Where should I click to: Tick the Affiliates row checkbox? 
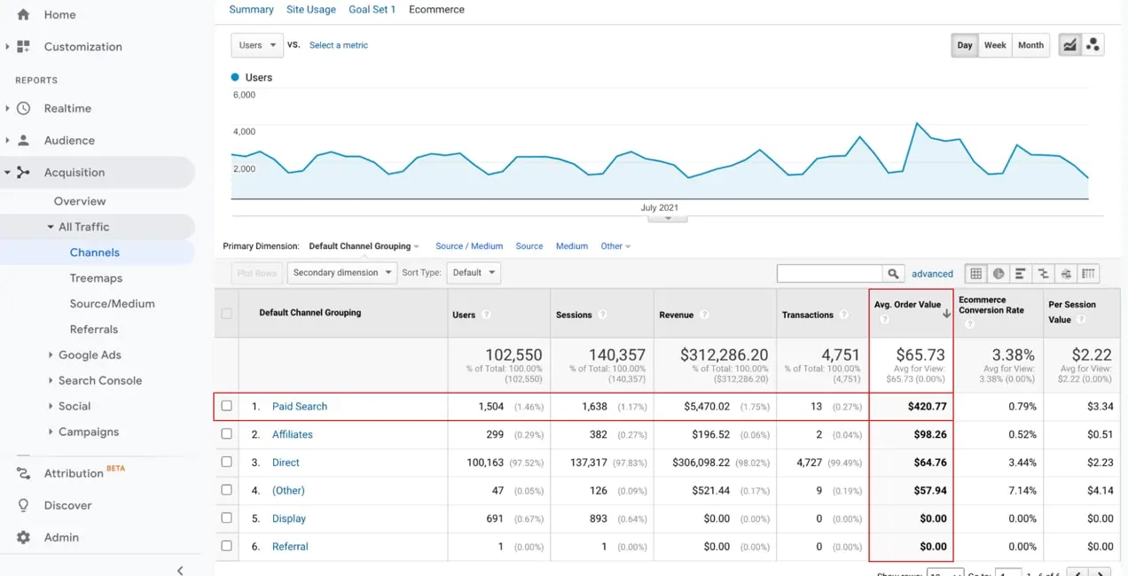227,434
